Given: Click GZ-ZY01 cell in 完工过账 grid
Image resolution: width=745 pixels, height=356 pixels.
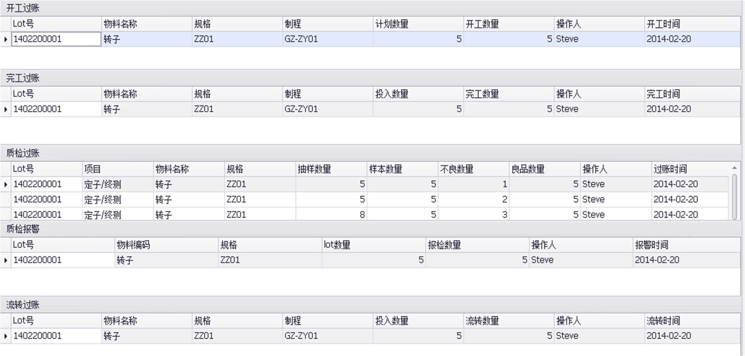Looking at the screenshot, I should (328, 109).
